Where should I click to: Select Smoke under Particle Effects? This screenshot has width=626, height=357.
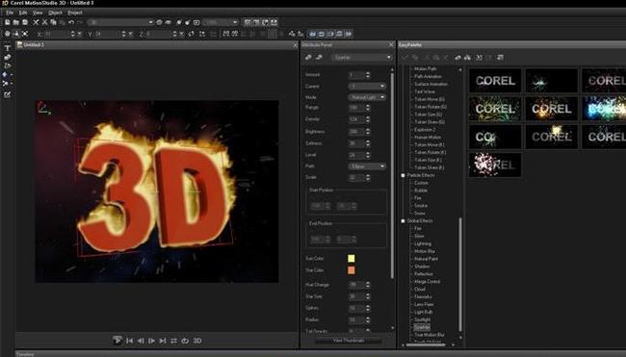coord(421,205)
